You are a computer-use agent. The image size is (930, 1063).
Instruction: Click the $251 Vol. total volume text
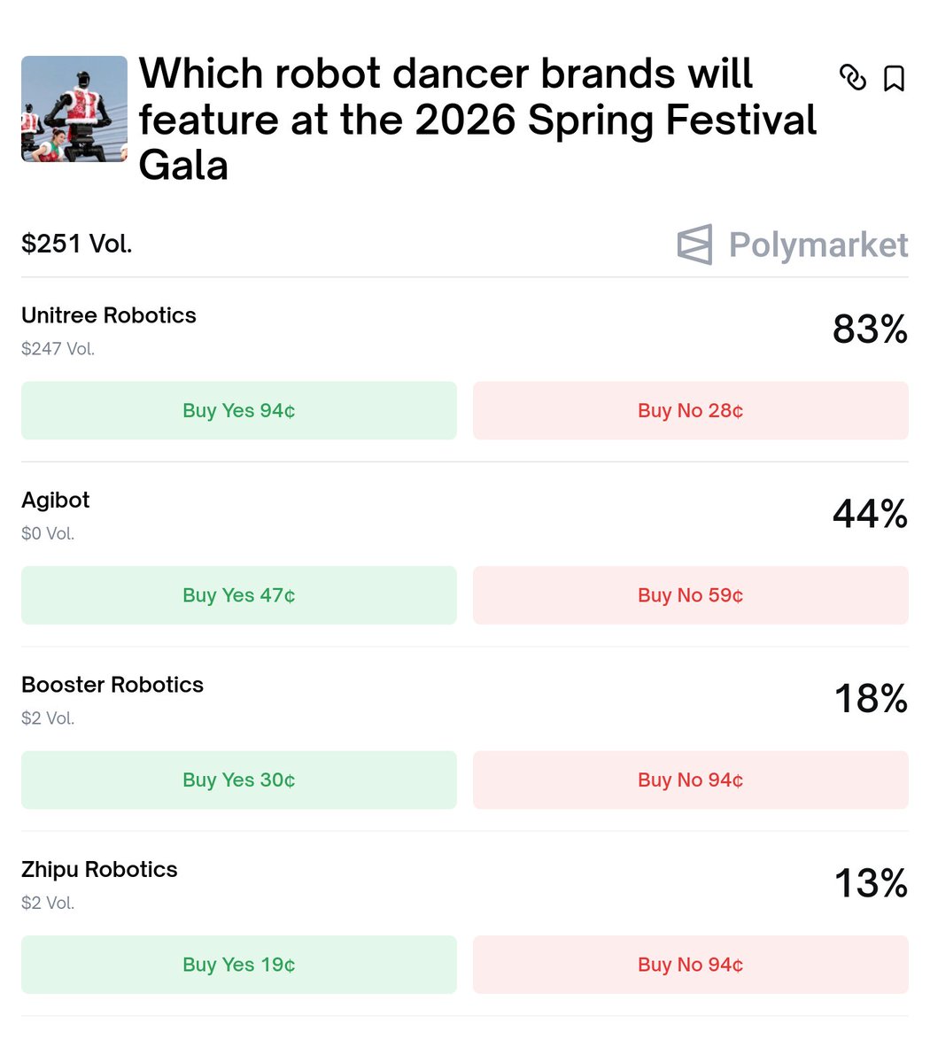tap(77, 244)
